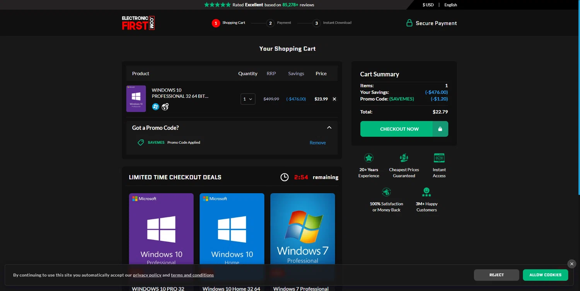Reject cookies
Screen dimensions: 580x291
coord(496,275)
